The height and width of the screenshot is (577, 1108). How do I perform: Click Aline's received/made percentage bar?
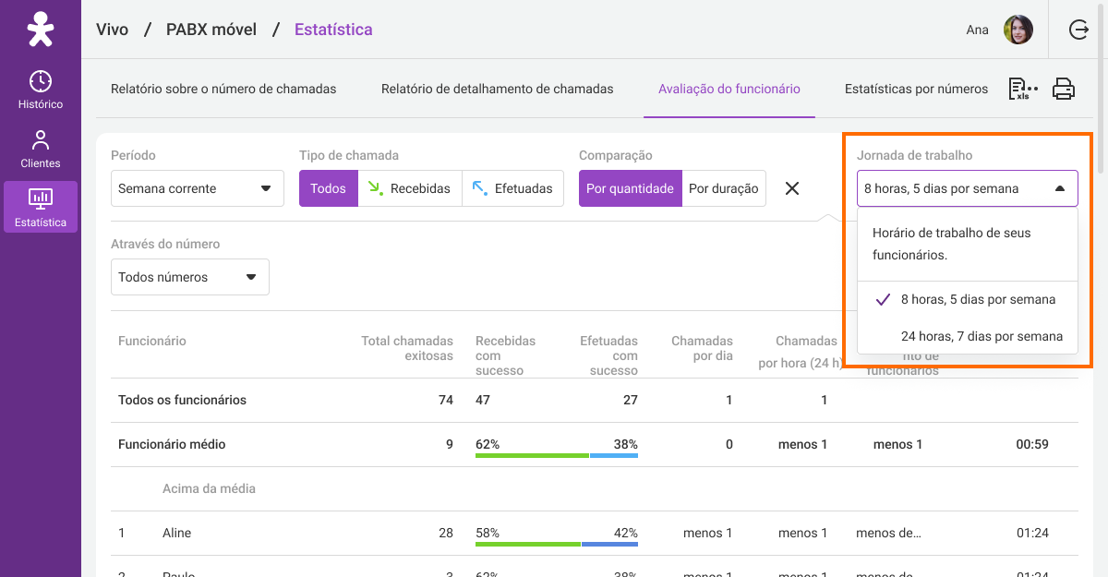(557, 545)
